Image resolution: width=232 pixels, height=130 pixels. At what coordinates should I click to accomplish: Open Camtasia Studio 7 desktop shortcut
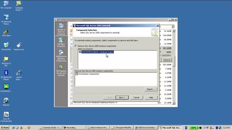19,6
